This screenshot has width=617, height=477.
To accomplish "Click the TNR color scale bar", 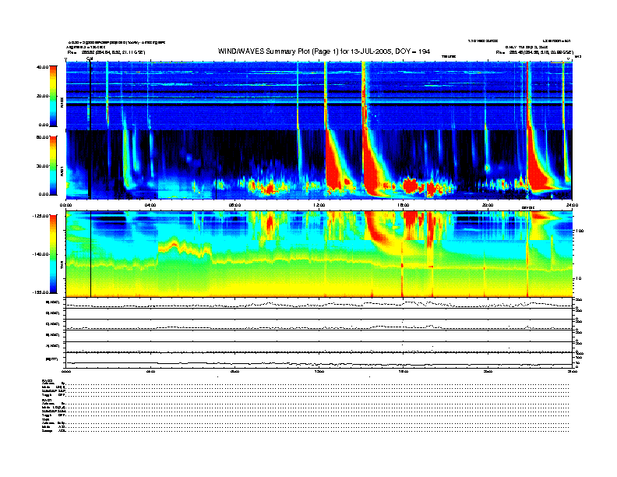I will click(53, 254).
